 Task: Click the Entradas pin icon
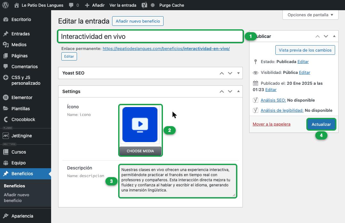tap(6, 34)
